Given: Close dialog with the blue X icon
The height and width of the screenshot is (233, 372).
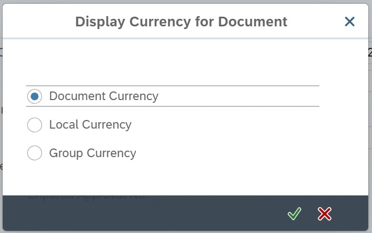Looking at the screenshot, I should pos(350,22).
